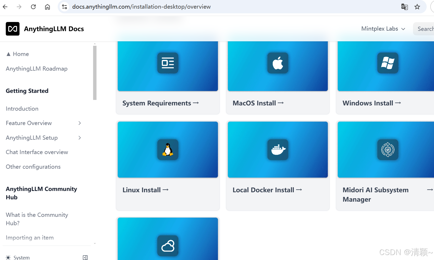Open the System Requirements link
This screenshot has width=434, height=260.
click(x=160, y=103)
